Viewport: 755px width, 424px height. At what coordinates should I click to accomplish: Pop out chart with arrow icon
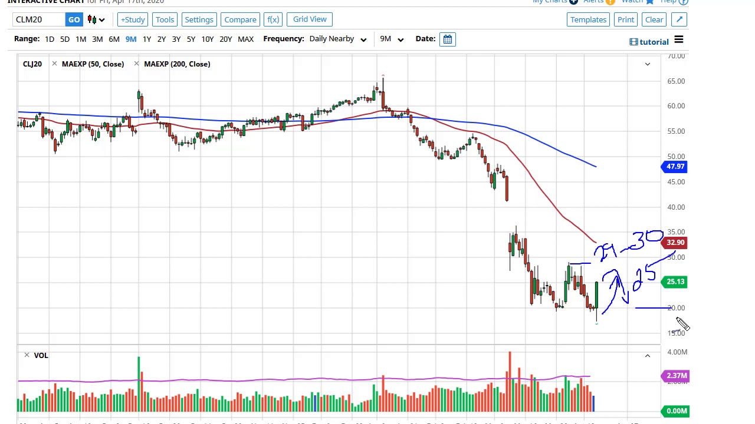point(679,19)
